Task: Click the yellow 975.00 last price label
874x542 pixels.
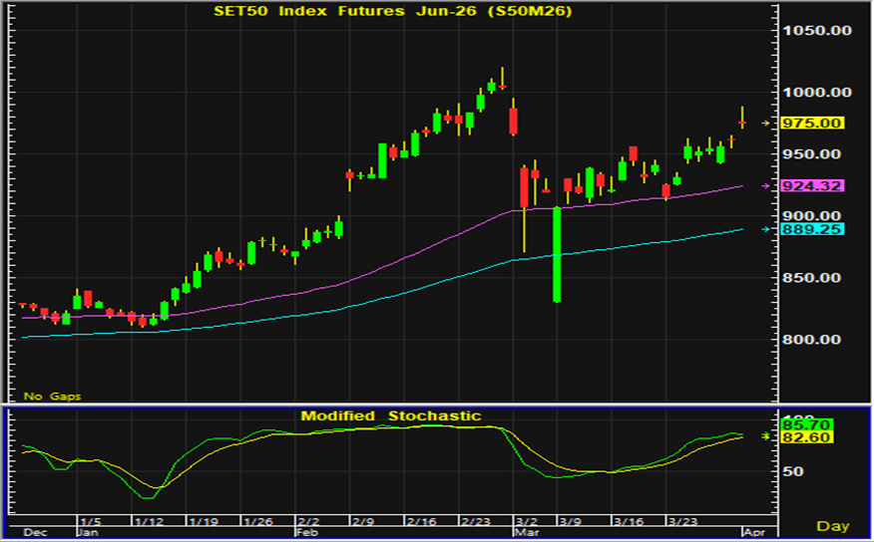Action: point(815,123)
